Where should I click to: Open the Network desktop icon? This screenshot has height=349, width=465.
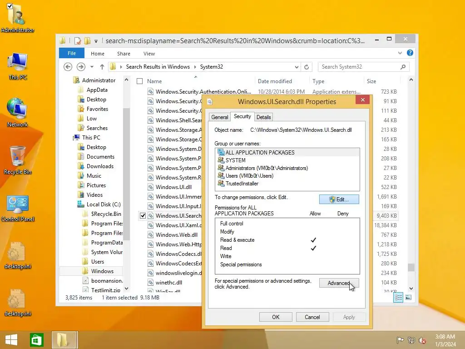click(x=17, y=113)
